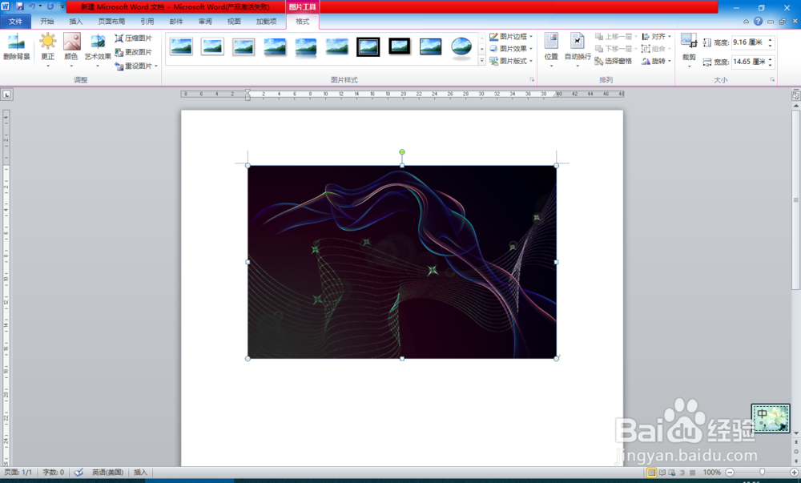This screenshot has height=483, width=801.
Task: Open the Selection Pane (选择窗格)
Action: click(x=614, y=61)
